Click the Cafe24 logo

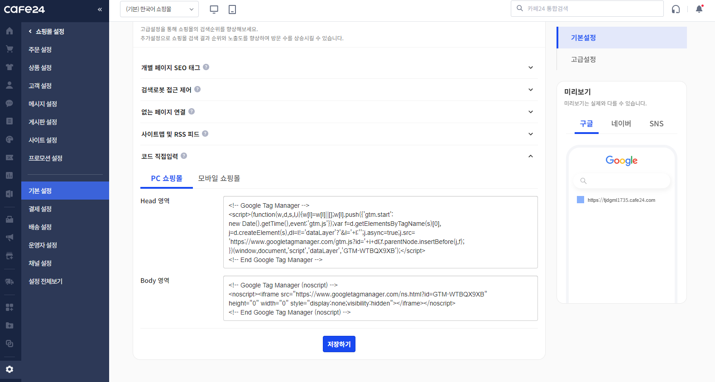(24, 9)
